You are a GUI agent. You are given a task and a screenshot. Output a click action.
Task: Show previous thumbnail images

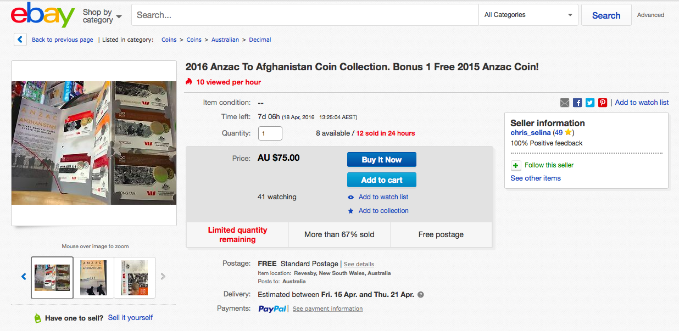tap(24, 277)
